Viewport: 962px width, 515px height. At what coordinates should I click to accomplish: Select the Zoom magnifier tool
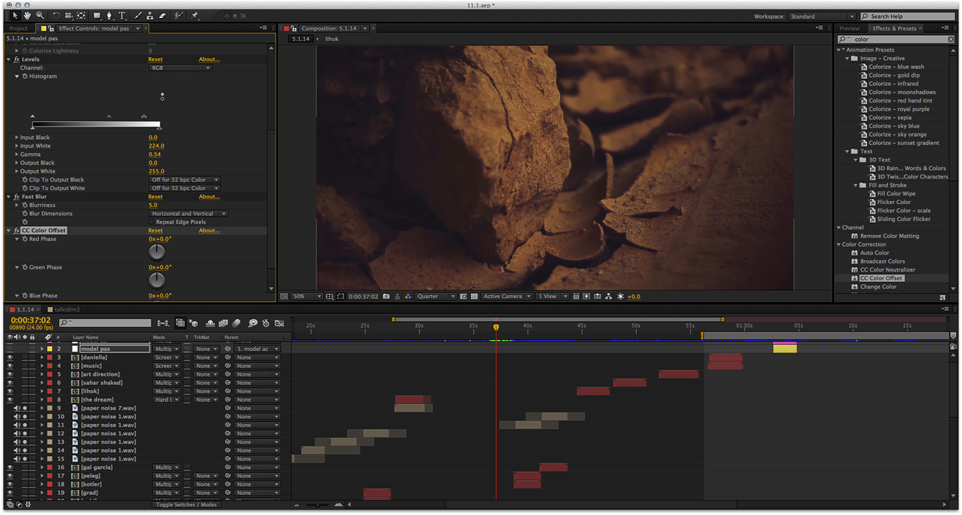coord(40,15)
